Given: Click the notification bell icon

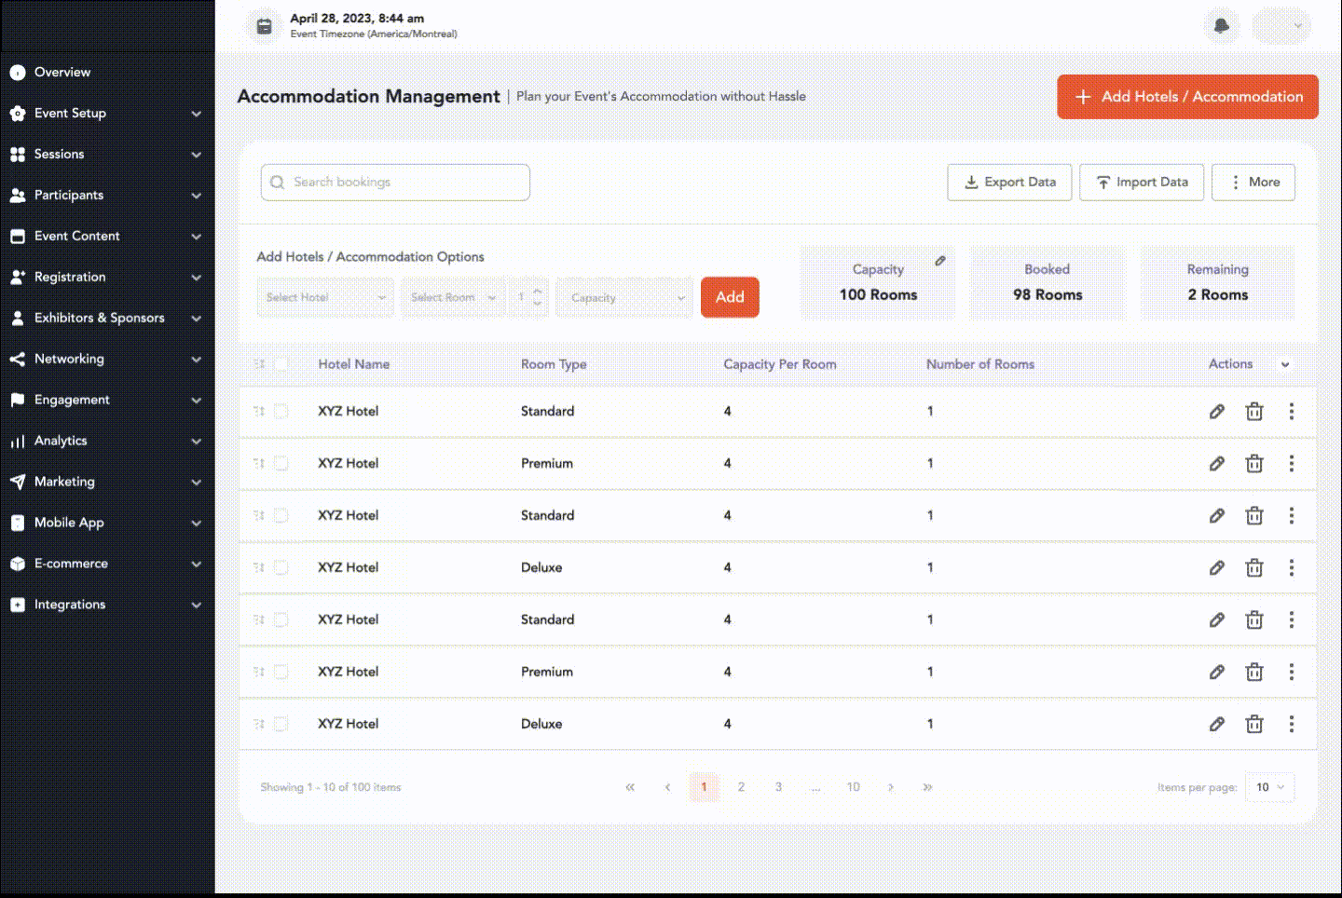Looking at the screenshot, I should pyautogui.click(x=1221, y=26).
